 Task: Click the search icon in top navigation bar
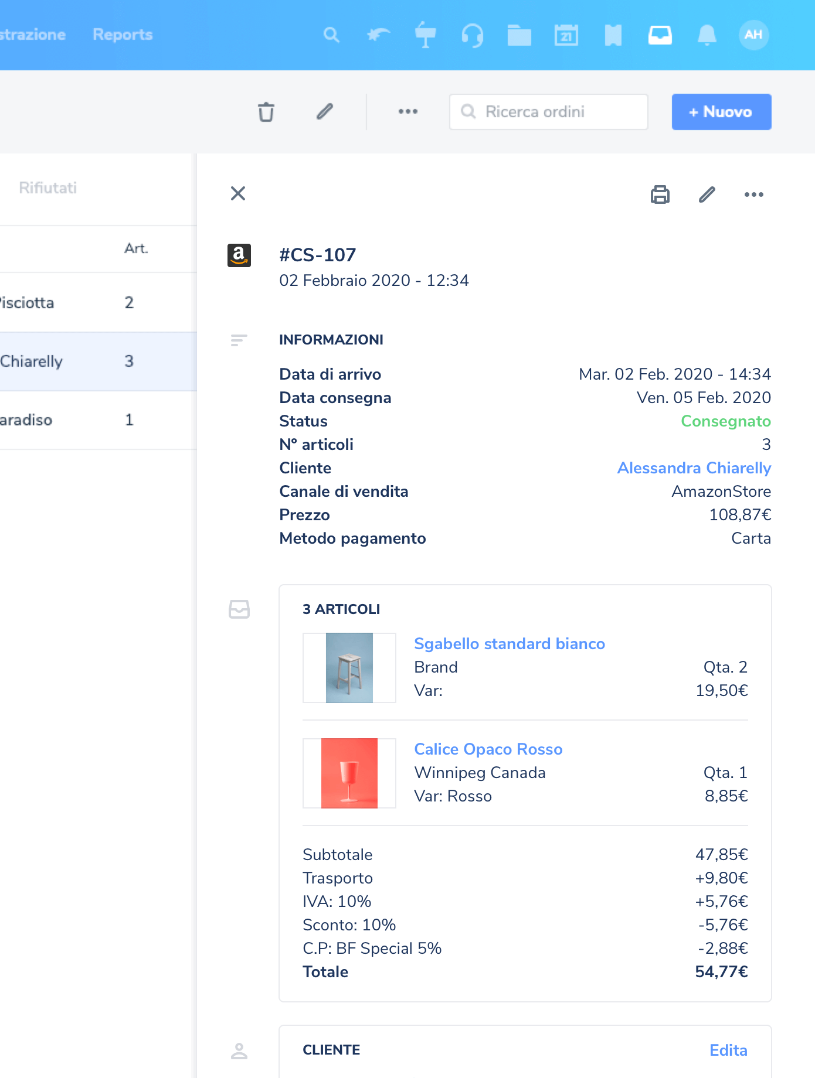[x=331, y=35]
